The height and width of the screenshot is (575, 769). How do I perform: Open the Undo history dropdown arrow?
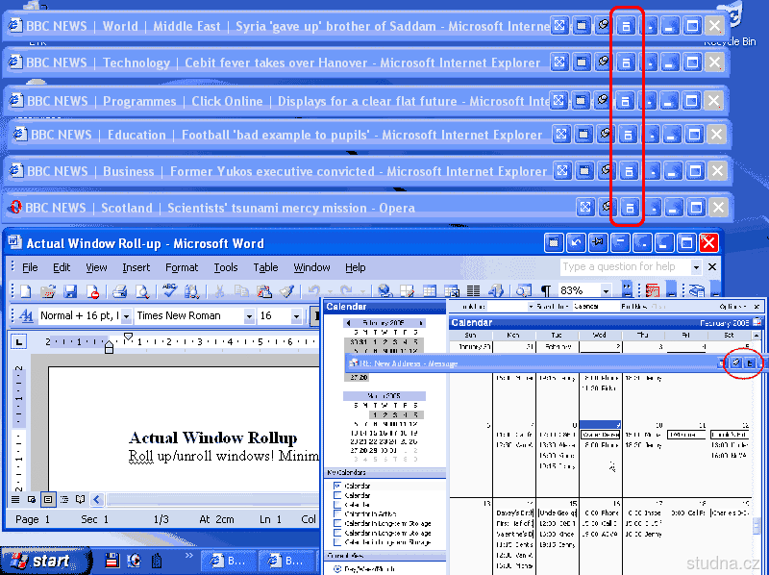330,291
